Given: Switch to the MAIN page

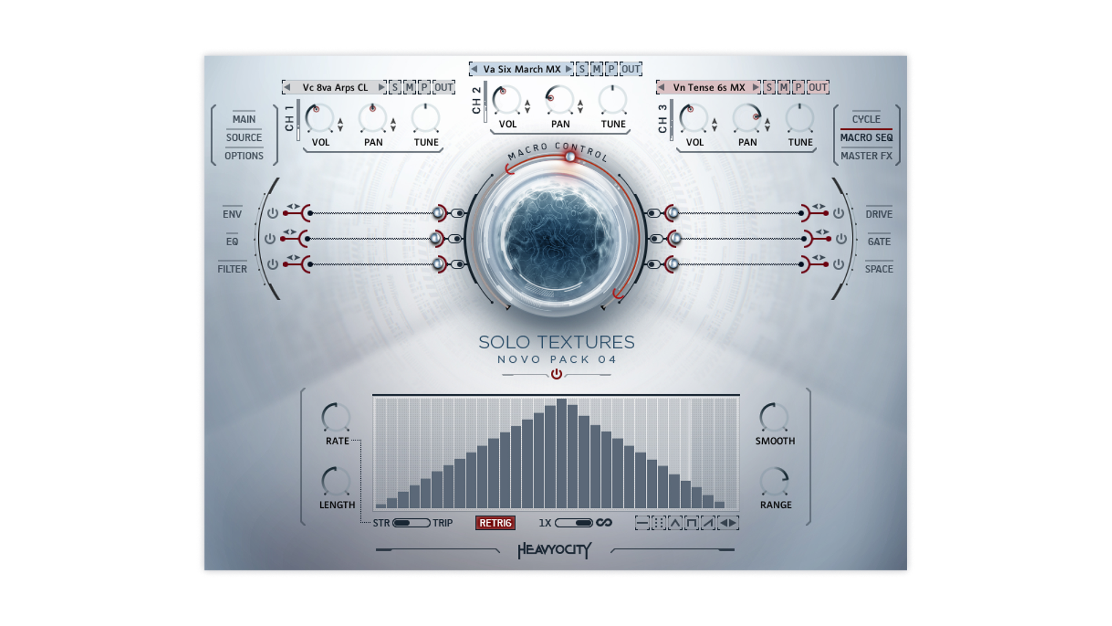Looking at the screenshot, I should [244, 119].
